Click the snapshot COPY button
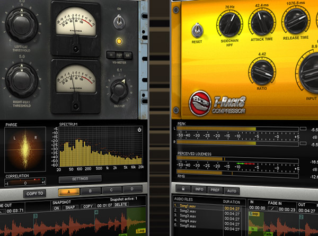 pyautogui.click(x=88, y=206)
